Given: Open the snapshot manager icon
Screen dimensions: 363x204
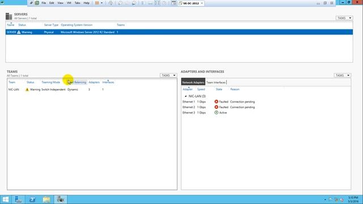Looking at the screenshot, I should [134, 3].
